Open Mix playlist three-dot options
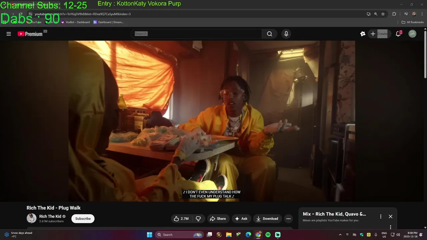 (x=381, y=216)
